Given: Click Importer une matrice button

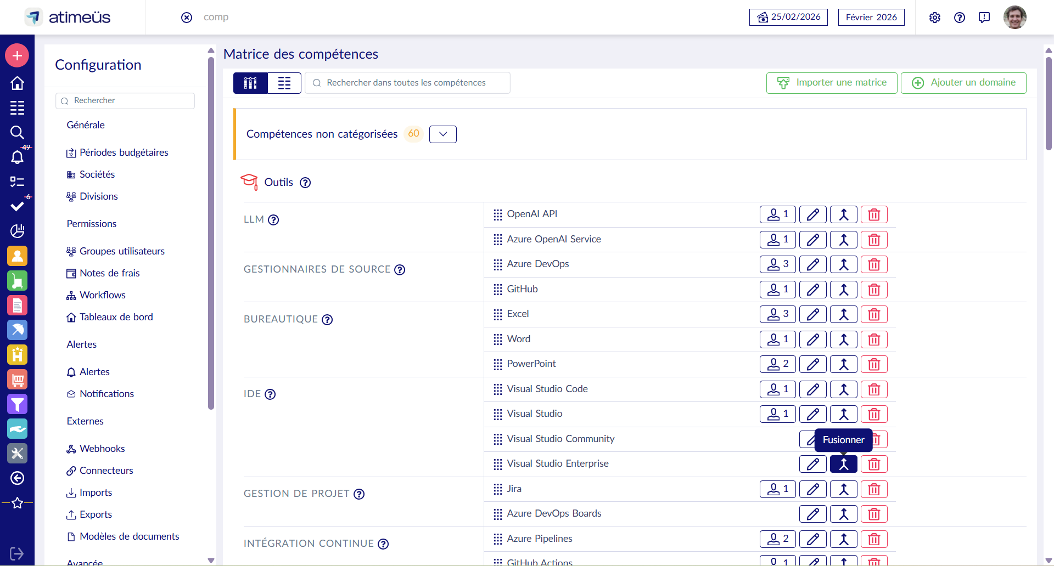Looking at the screenshot, I should (x=832, y=83).
